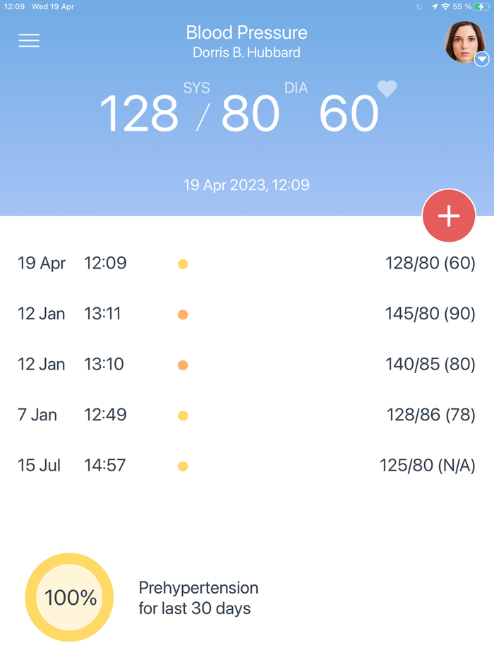Click the patient name Dorris B. Hubbard

246,52
